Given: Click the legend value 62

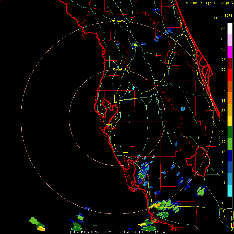Looking at the screenshot, I should coord(223,39).
